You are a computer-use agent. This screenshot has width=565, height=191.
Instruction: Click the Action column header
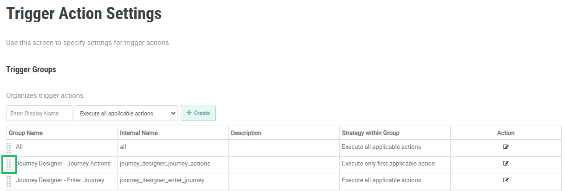pyautogui.click(x=506, y=133)
